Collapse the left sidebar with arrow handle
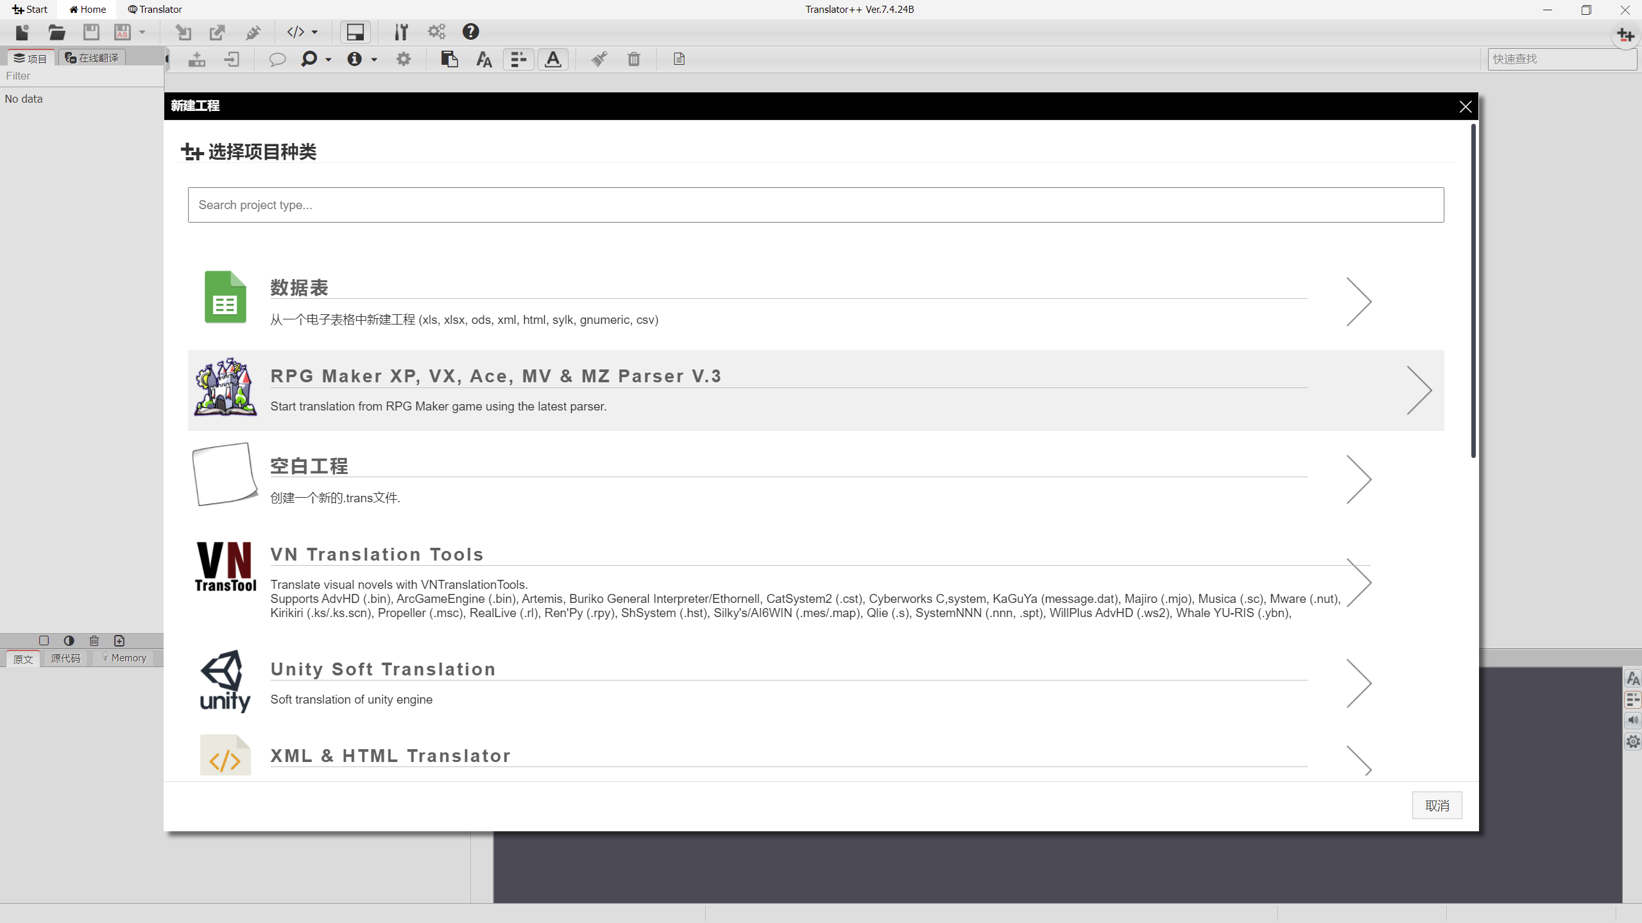The image size is (1642, 923). pyautogui.click(x=167, y=60)
